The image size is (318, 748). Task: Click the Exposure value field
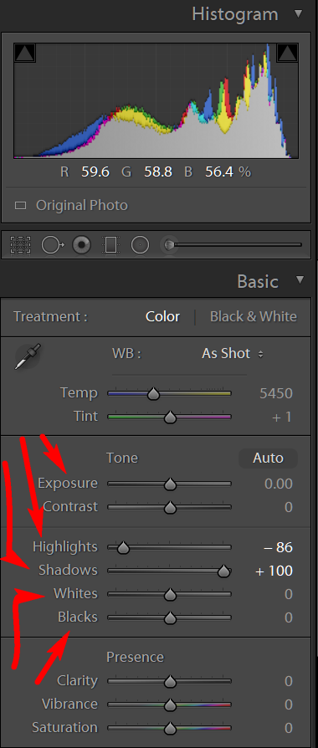[279, 484]
